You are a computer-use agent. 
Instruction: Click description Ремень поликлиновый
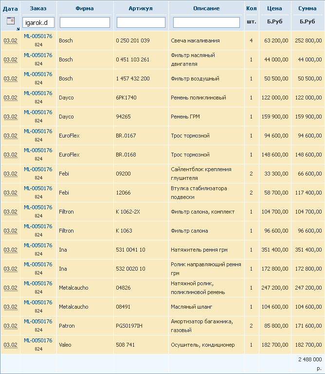pyautogui.click(x=199, y=98)
